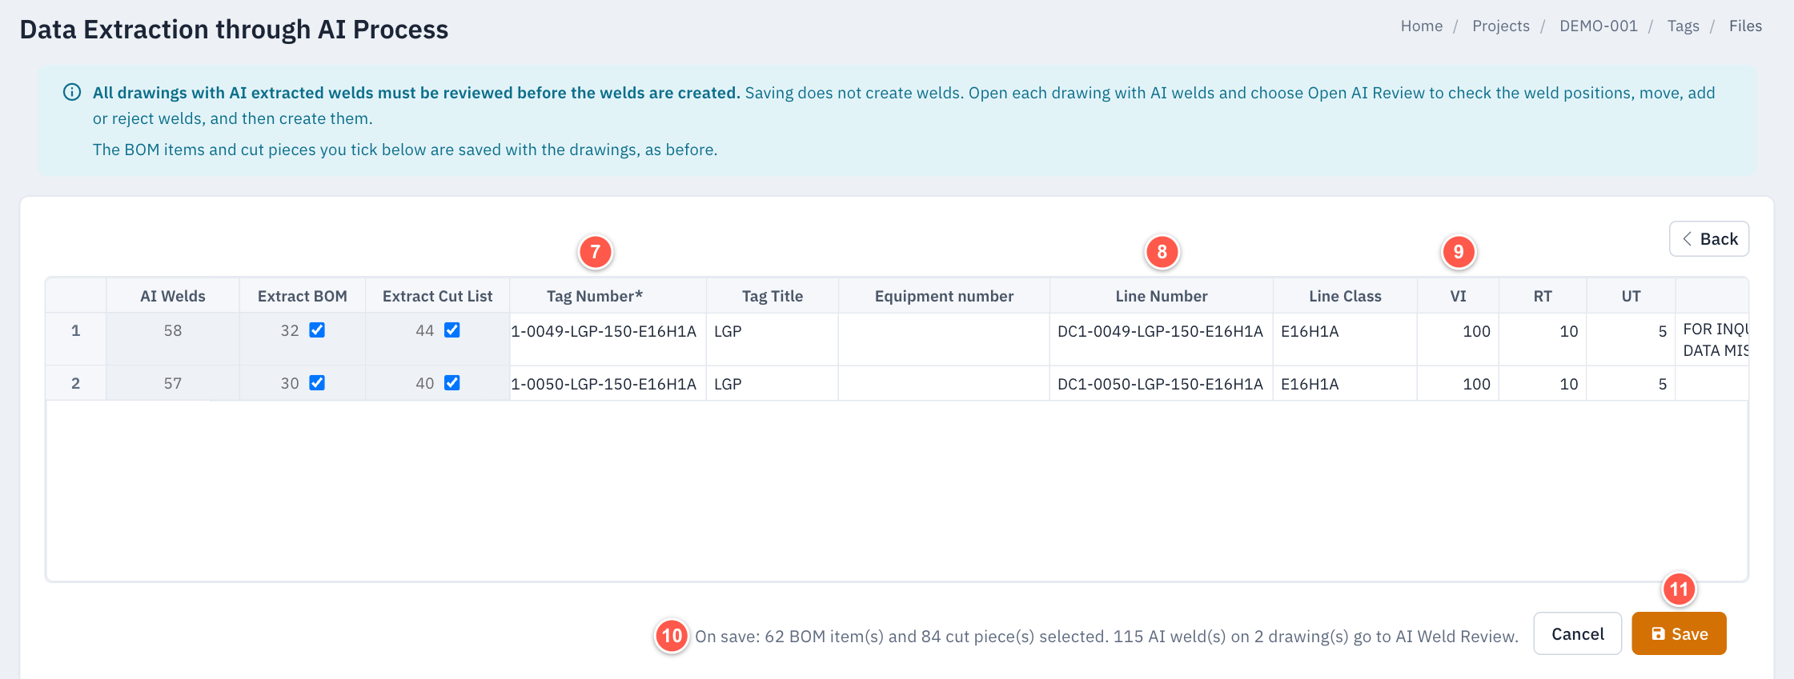Click the Files breadcrumb item
Viewport: 1794px width, 679px height.
1745,26
